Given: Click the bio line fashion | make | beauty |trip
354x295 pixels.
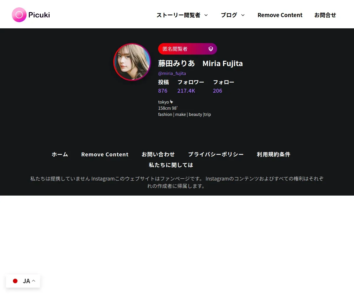Looking at the screenshot, I should (184, 114).
